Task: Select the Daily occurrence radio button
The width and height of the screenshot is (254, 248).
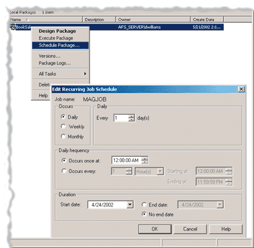Action: tap(63, 117)
